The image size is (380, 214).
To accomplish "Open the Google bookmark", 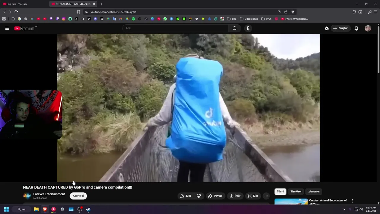I will [x=19, y=19].
